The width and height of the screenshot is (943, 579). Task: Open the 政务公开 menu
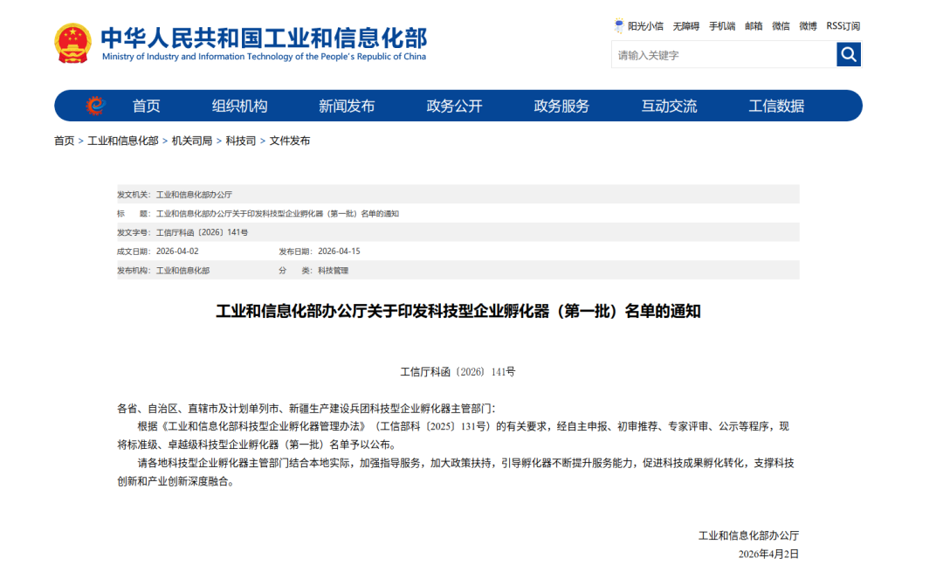[454, 106]
